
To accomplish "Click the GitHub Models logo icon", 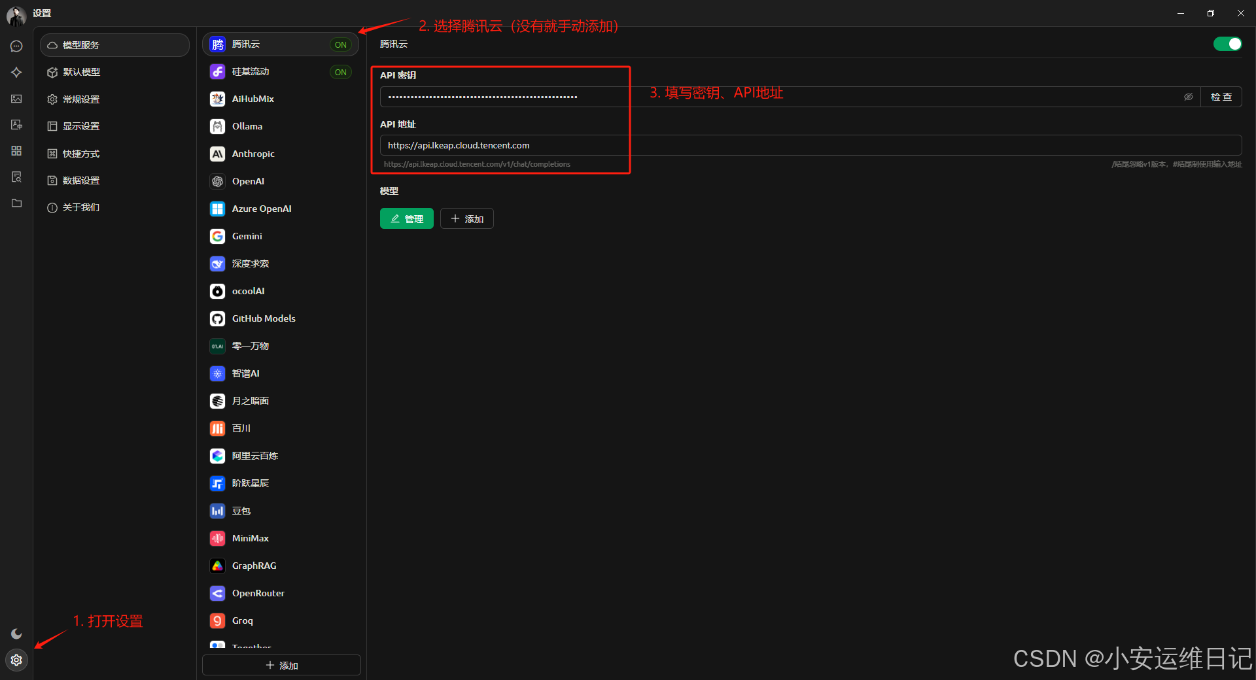I will point(218,319).
